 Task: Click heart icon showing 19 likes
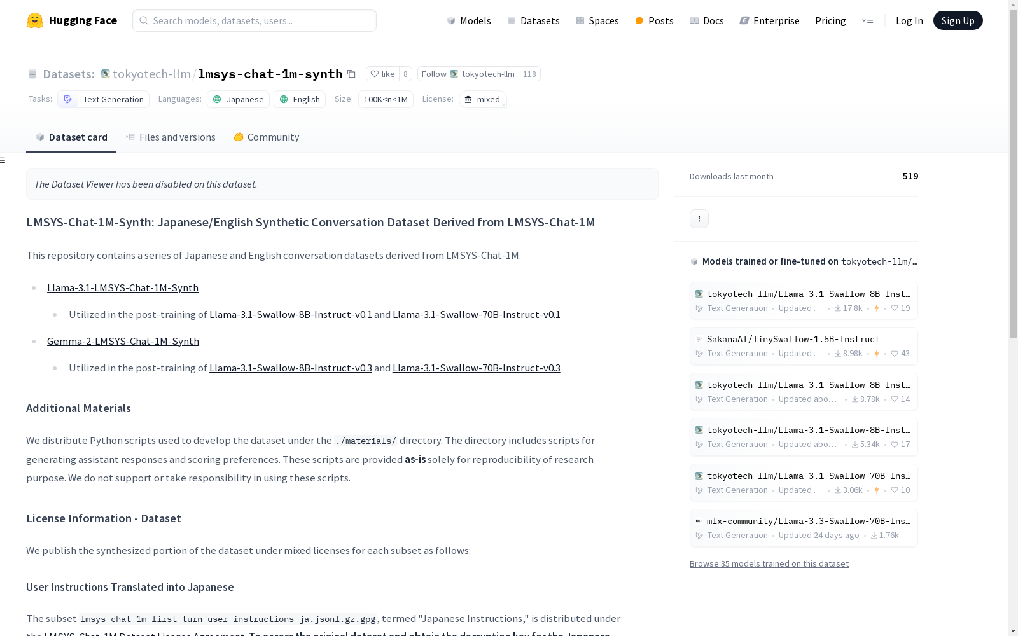(895, 308)
